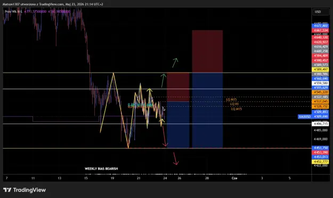This screenshot has height=198, width=333.
Task: Select date 13 on the time axis
Action: tap(60, 178)
